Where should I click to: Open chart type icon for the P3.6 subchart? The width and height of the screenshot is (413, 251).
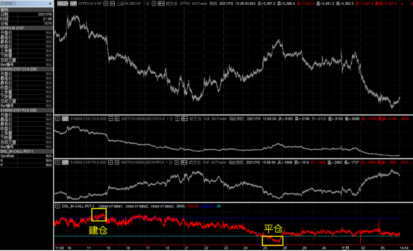(117, 163)
